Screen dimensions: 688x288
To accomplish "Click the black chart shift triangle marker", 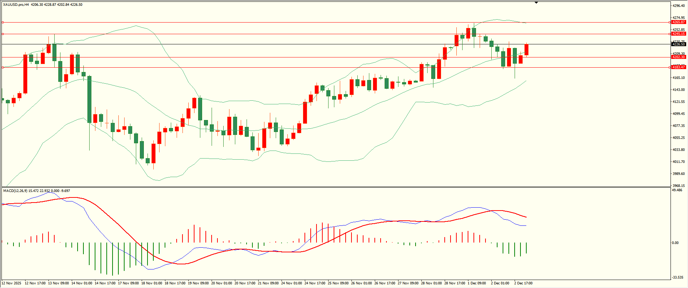I will 536,3.
